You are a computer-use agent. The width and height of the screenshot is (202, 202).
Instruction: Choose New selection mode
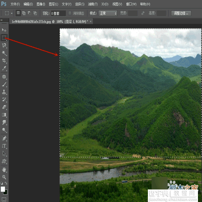click(x=18, y=13)
